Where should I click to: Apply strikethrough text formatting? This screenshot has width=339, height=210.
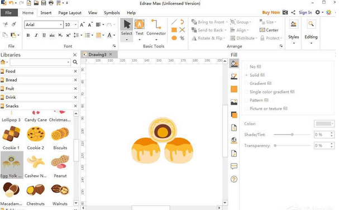coord(52,35)
